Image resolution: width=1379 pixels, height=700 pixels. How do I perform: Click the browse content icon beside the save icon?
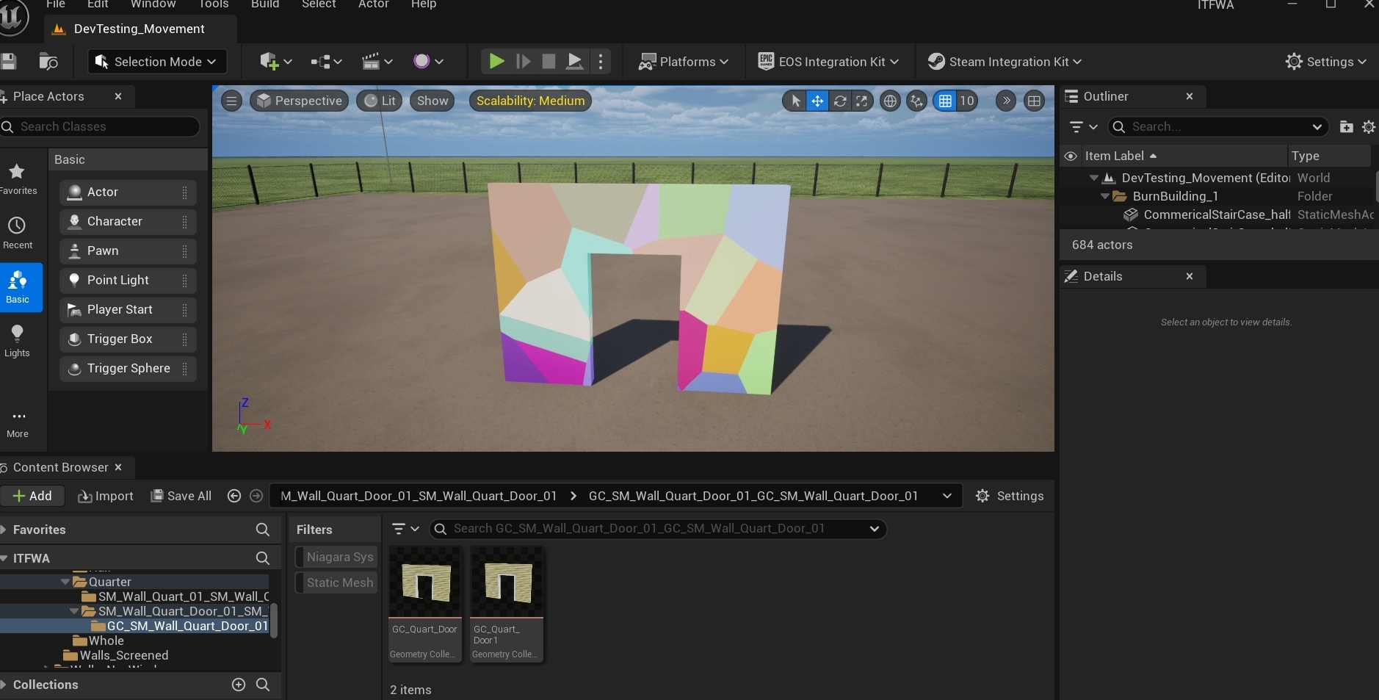(48, 62)
